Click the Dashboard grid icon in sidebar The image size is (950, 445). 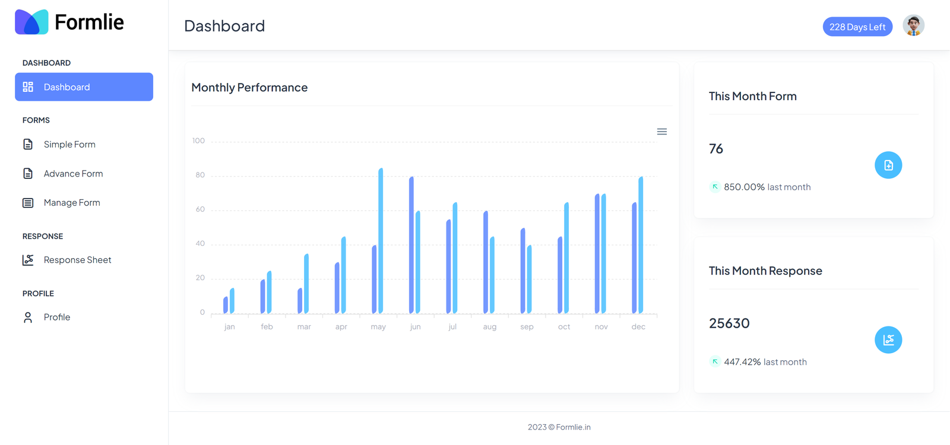28,87
